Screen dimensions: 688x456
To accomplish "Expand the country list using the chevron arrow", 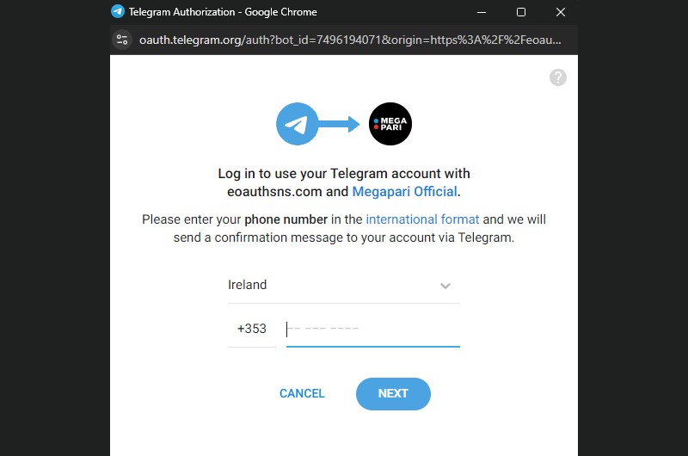I will coord(445,287).
